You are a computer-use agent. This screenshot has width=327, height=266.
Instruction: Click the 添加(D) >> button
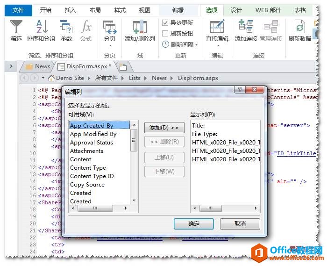(x=164, y=128)
